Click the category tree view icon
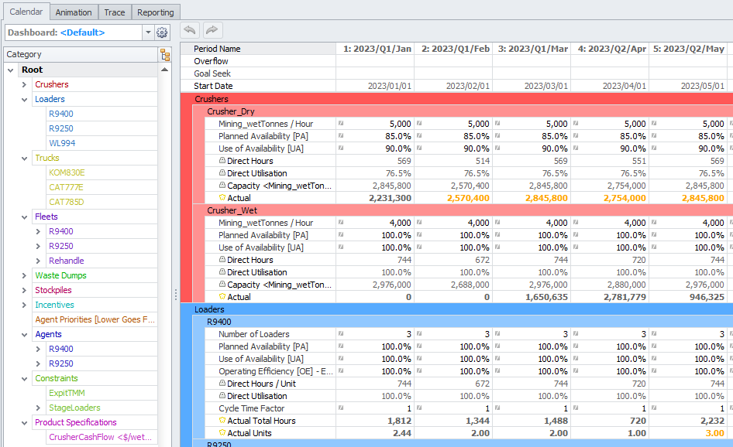 pyautogui.click(x=165, y=55)
